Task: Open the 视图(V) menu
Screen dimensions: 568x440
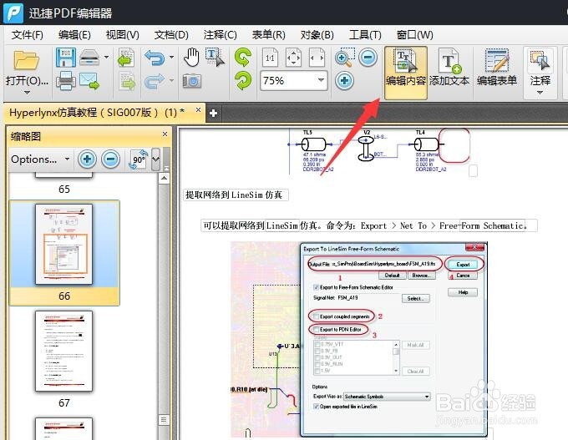Action: [123, 35]
